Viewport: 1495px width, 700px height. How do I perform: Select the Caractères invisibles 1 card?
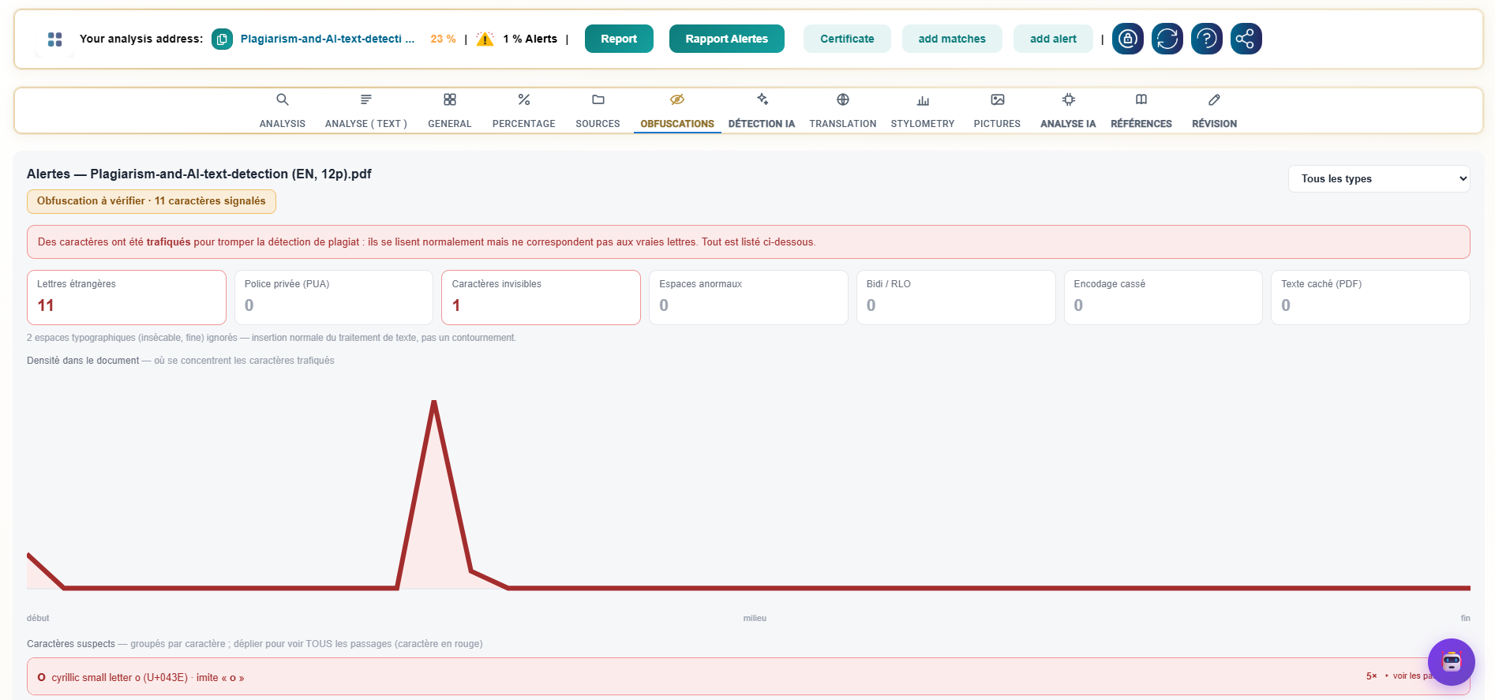pos(541,298)
